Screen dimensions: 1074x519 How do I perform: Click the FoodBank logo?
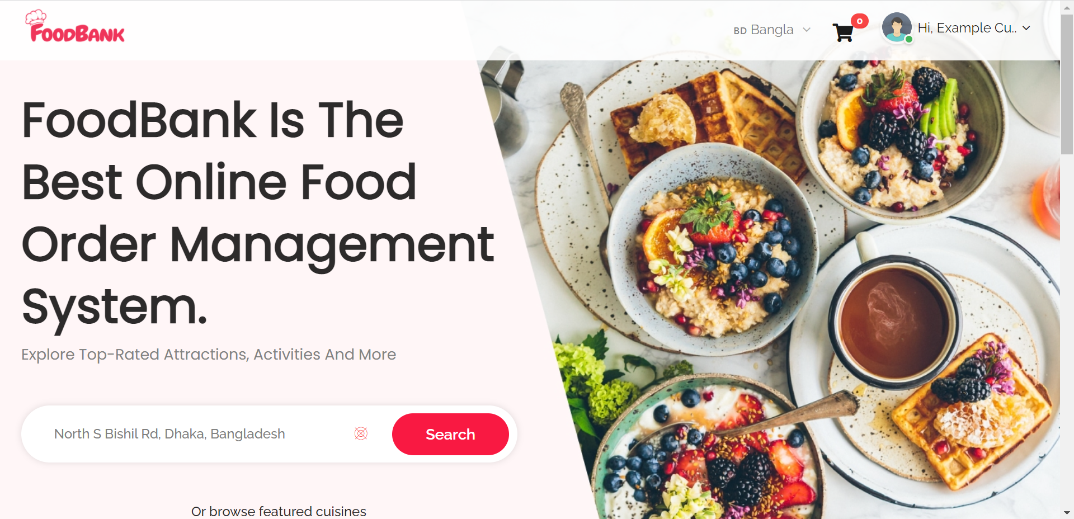(x=75, y=27)
